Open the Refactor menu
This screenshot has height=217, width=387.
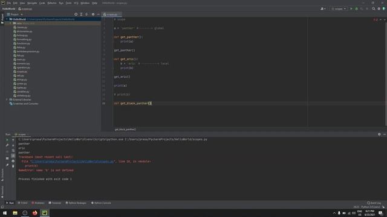tap(52, 3)
